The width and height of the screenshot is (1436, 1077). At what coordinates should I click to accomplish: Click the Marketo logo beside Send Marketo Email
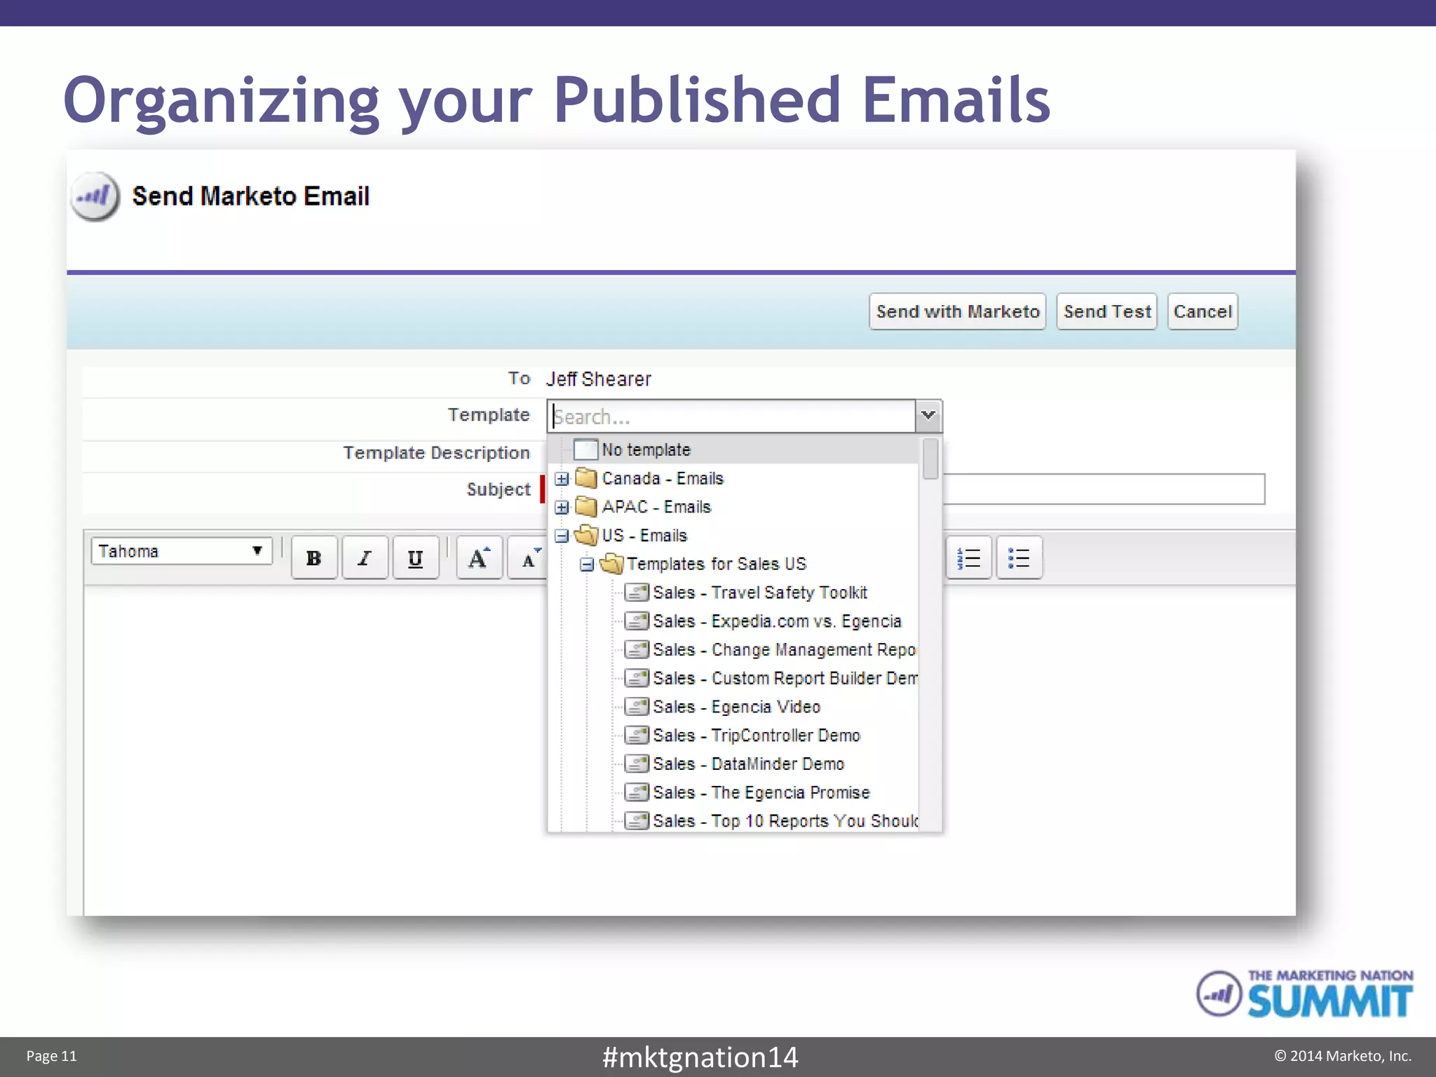coord(95,196)
